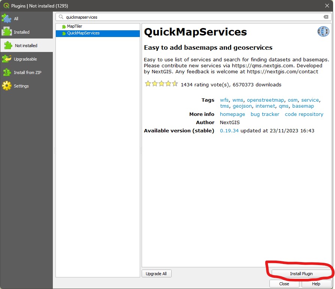Click the 0.19.34 version link
Viewport: 335px width, 289px height.
click(229, 130)
